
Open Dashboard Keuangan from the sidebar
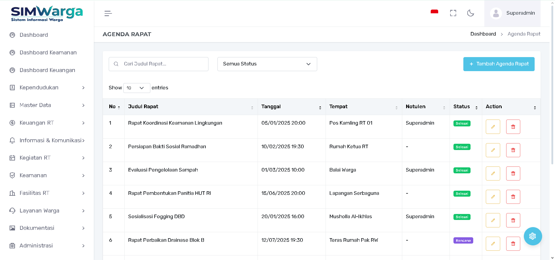[47, 70]
